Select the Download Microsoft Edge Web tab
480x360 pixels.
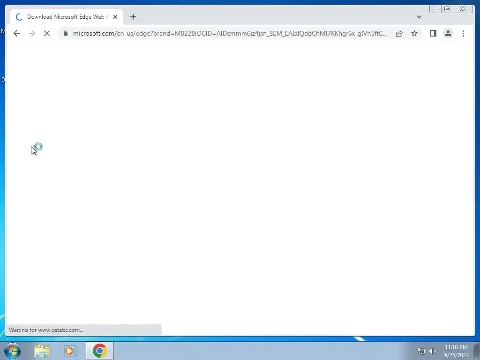(67, 17)
